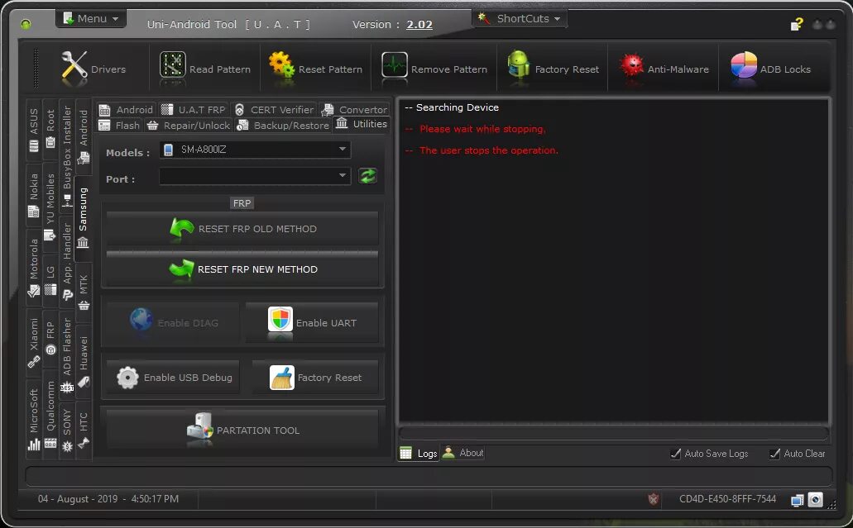Click the progress bar under the log
This screenshot has width=853, height=528.
pyautogui.click(x=614, y=433)
